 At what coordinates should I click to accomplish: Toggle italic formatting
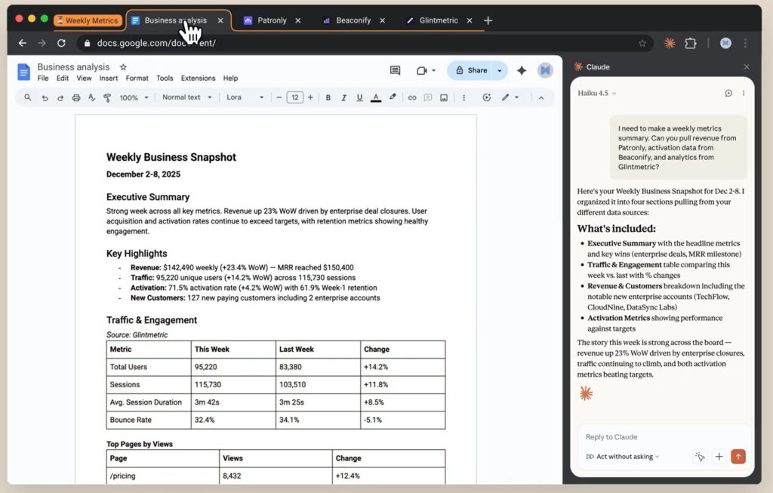click(343, 97)
